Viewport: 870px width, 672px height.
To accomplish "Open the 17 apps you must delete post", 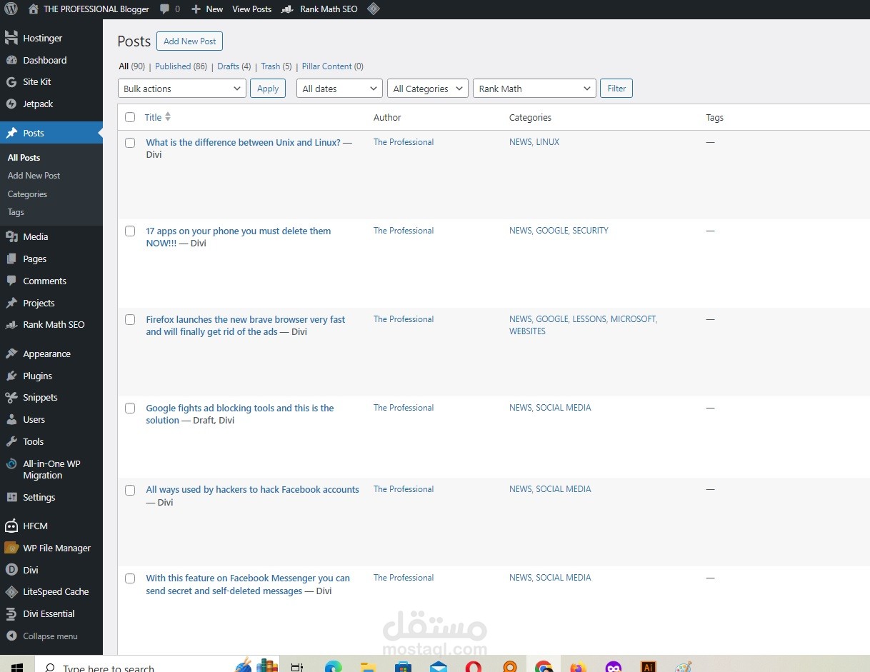I will pyautogui.click(x=239, y=237).
